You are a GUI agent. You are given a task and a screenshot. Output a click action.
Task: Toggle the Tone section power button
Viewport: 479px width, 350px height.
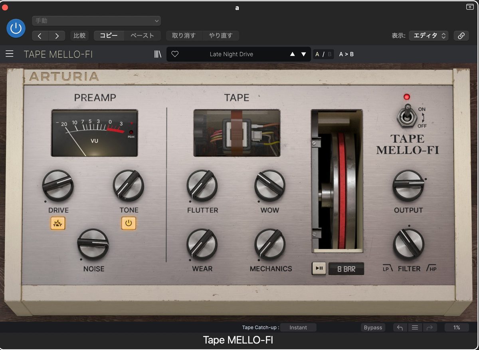pos(128,223)
